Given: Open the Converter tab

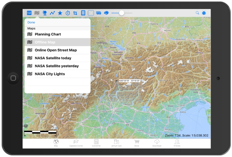Looking at the screenshot, I should (96, 143).
